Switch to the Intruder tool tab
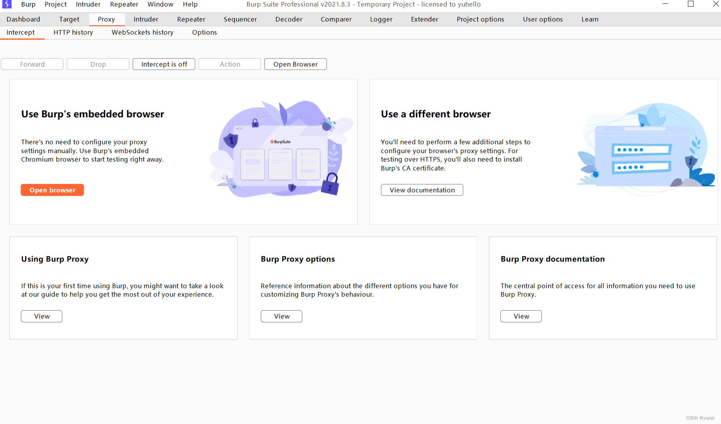Viewport: 721px width, 424px height. [x=146, y=19]
